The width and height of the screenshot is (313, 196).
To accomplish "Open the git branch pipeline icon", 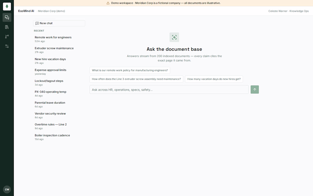I will 7,36.
